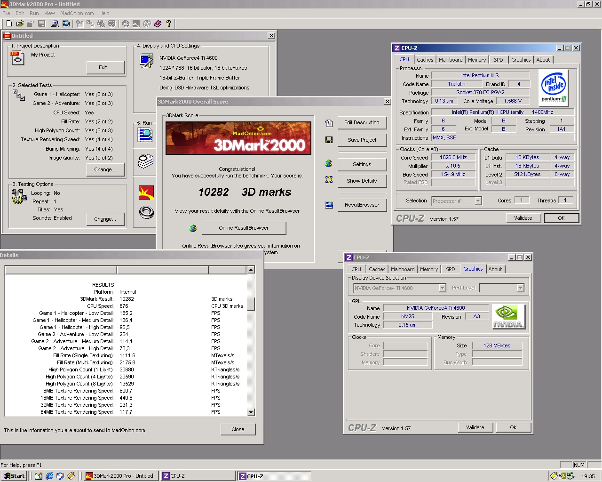Screen dimensions: 602x482
Task: Open the Processor #1 selection dropdown
Action: click(x=478, y=201)
